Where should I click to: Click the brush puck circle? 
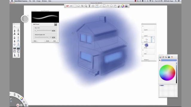pyautogui.click(x=25, y=19)
